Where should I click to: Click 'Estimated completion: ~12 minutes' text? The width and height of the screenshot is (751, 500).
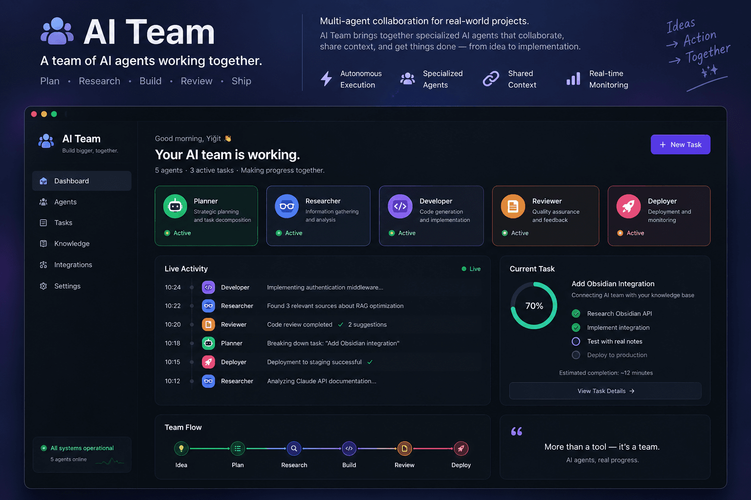606,373
